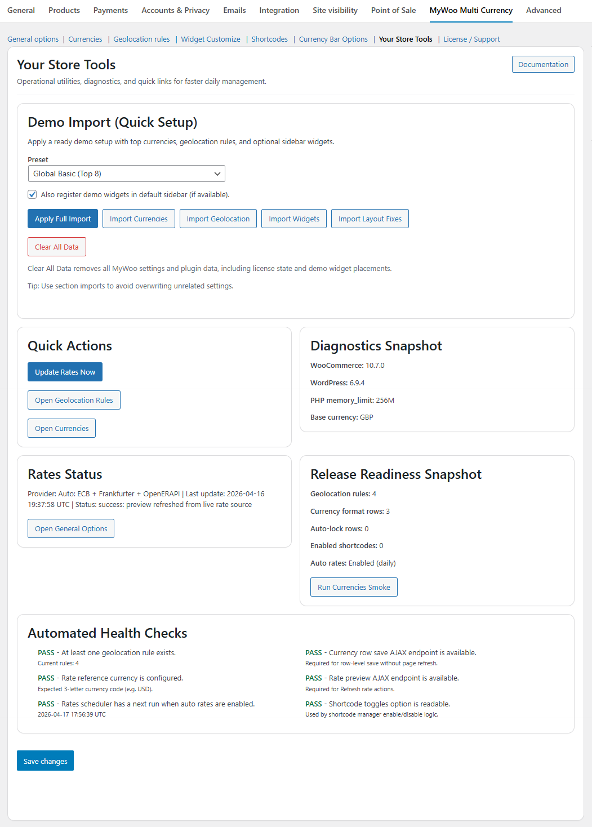Image resolution: width=592 pixels, height=827 pixels.
Task: Click Import Geolocation button
Action: pos(218,219)
